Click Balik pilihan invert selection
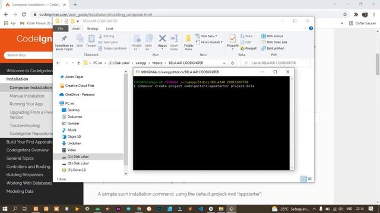Image resolution: width=380 pixels, height=213 pixels. [x=273, y=49]
